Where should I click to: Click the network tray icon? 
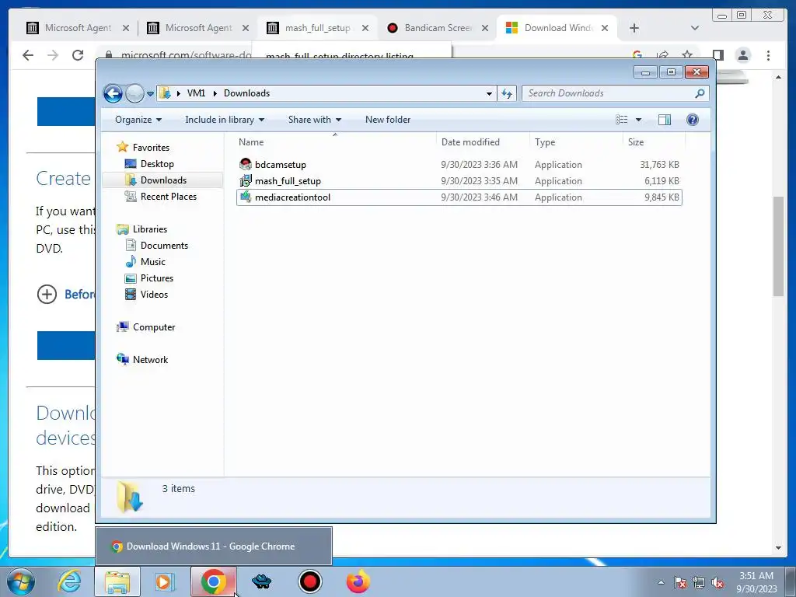click(699, 583)
